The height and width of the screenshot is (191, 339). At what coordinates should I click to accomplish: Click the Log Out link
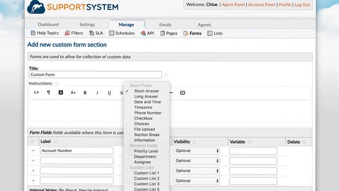[302, 5]
